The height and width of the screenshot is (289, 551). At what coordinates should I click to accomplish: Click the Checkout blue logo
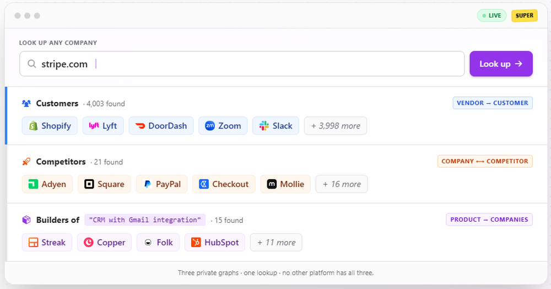click(204, 184)
